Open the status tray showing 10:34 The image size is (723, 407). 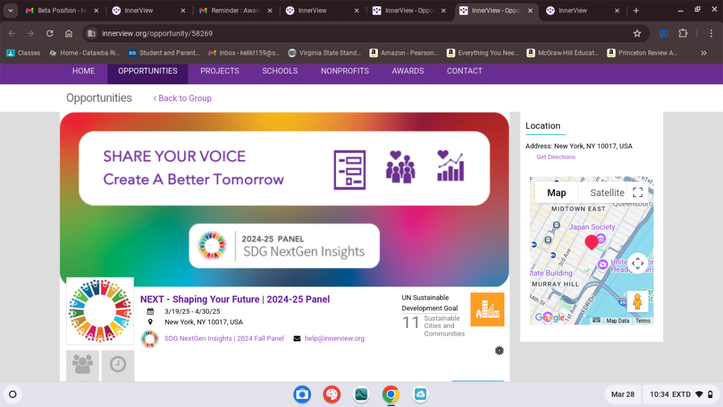coord(681,395)
